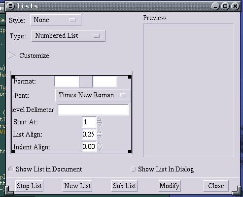Click the New List button

pyautogui.click(x=77, y=186)
